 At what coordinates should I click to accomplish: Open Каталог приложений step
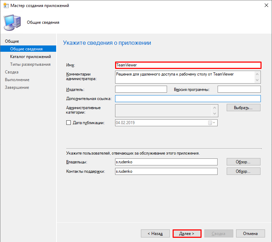tap(30, 57)
